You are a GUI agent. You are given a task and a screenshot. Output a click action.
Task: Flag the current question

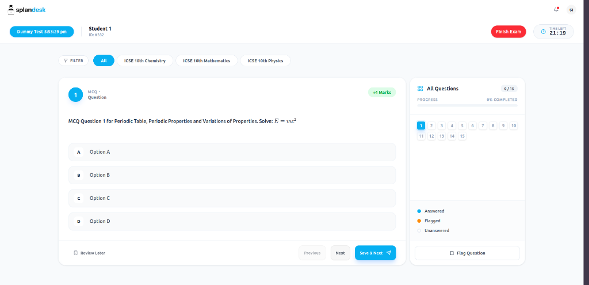point(467,253)
